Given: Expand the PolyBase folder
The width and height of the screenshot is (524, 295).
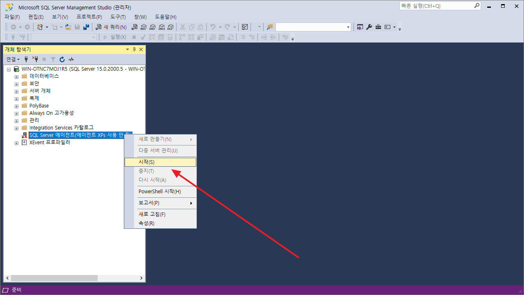Looking at the screenshot, I should point(17,106).
